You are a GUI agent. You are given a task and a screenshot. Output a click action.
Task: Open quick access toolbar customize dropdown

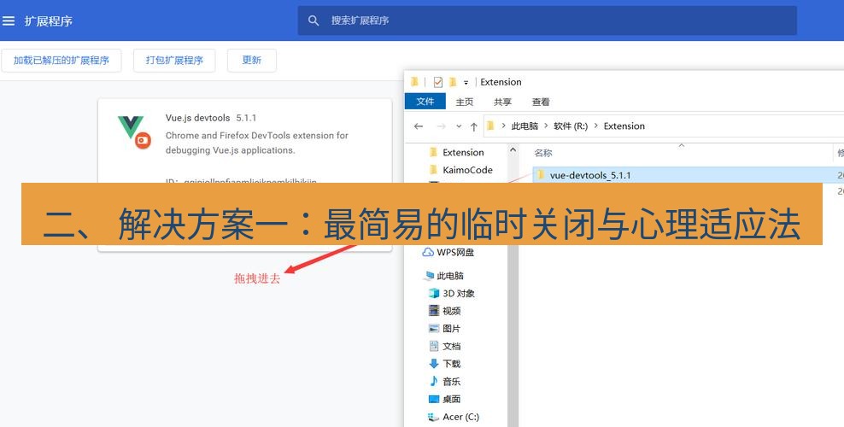[x=466, y=82]
